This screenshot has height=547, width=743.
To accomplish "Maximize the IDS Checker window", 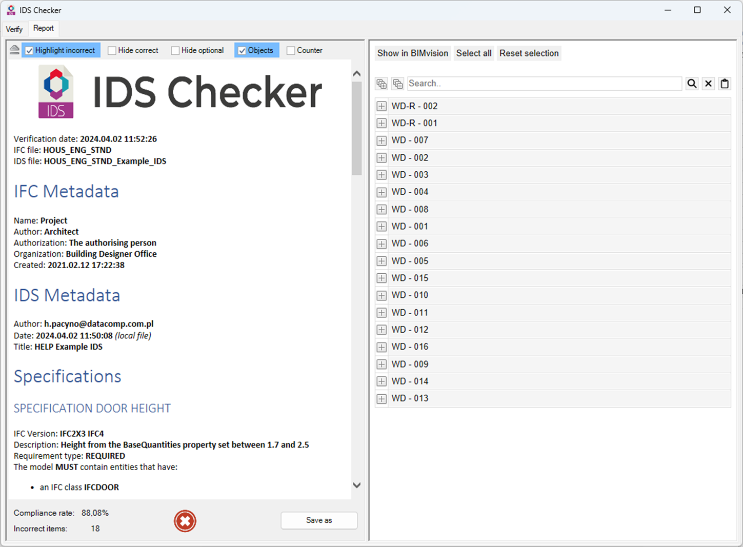I will click(x=697, y=10).
